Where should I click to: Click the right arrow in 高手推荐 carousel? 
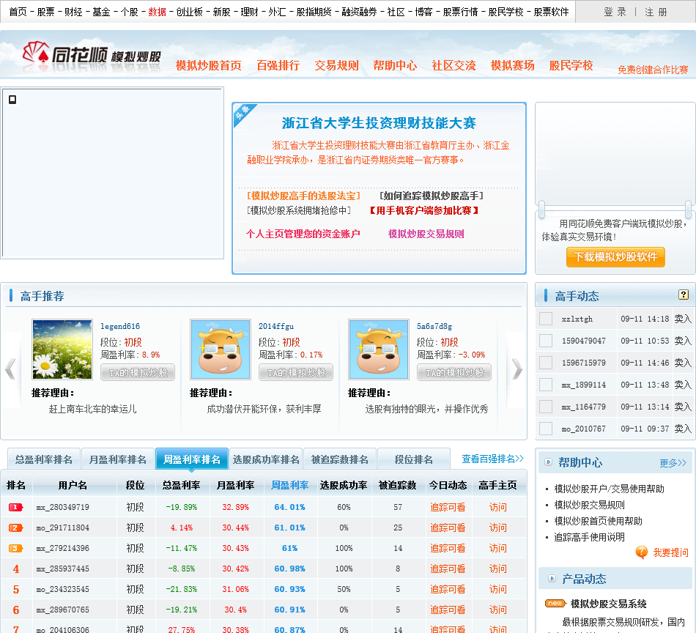tap(517, 369)
